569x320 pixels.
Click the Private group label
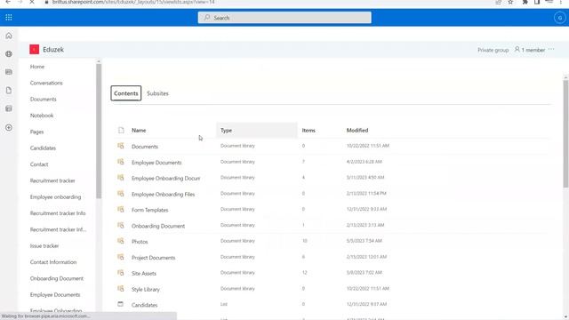click(493, 50)
